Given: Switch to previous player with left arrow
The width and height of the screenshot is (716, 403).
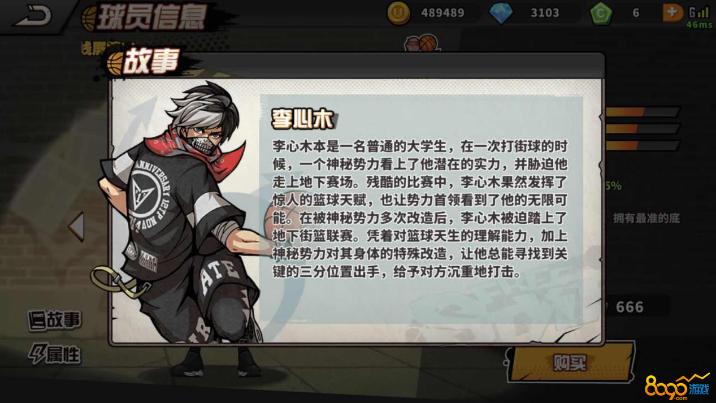Looking at the screenshot, I should pyautogui.click(x=77, y=227).
